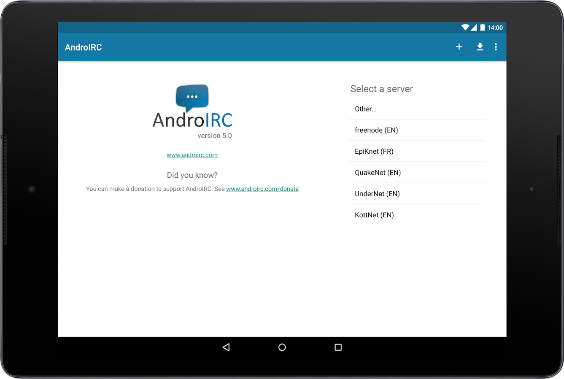Tap the 14:00 clock in the status bar

495,27
